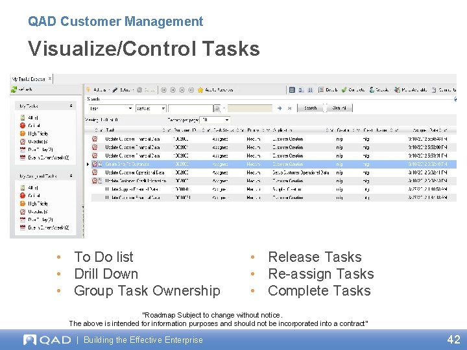Click the Reassign toolbar item
The height and width of the screenshot is (350, 467).
379,89
